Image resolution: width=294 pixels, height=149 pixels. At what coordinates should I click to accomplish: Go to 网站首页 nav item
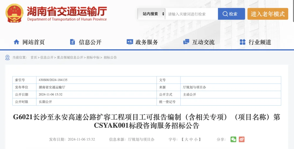point(33,42)
